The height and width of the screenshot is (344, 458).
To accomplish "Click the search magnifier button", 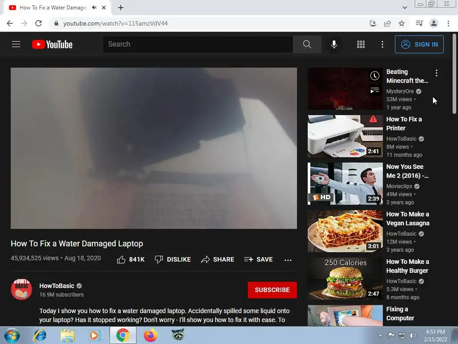I will tap(307, 44).
